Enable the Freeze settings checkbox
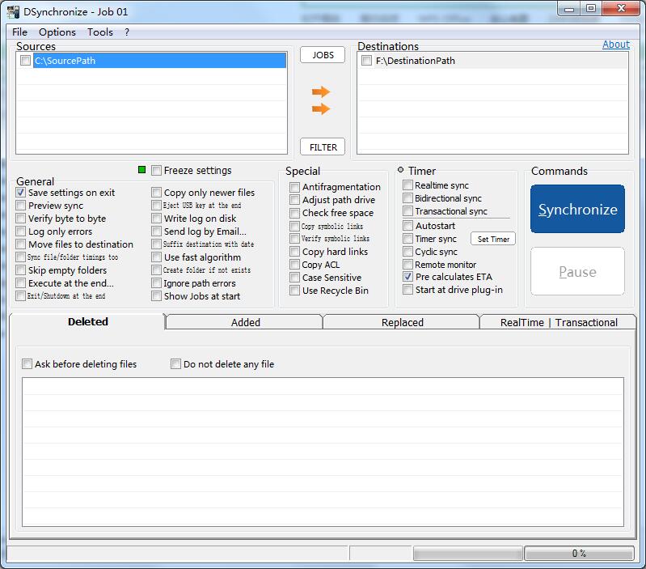Screen dimensions: 646x569 [156, 171]
